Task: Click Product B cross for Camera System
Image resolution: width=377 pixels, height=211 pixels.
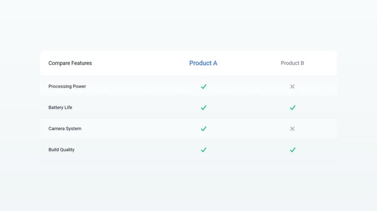Action: click(x=292, y=128)
